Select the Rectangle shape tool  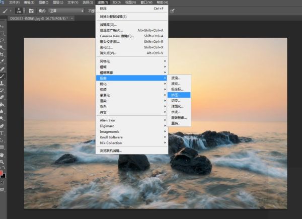[x=2, y=148]
